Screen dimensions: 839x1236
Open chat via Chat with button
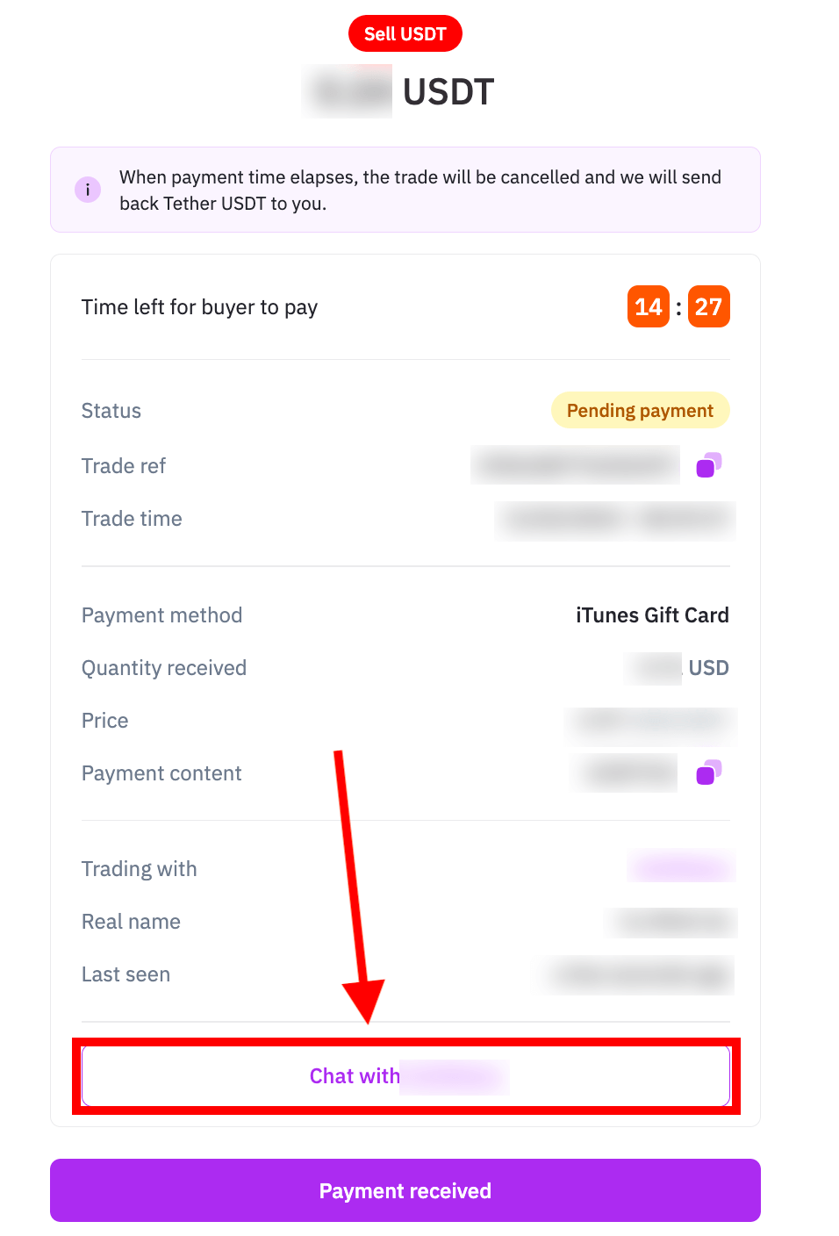405,1076
